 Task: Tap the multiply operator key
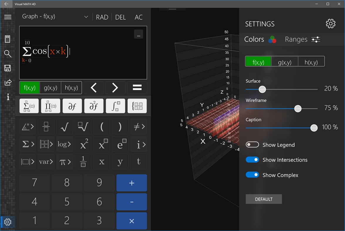(132, 221)
